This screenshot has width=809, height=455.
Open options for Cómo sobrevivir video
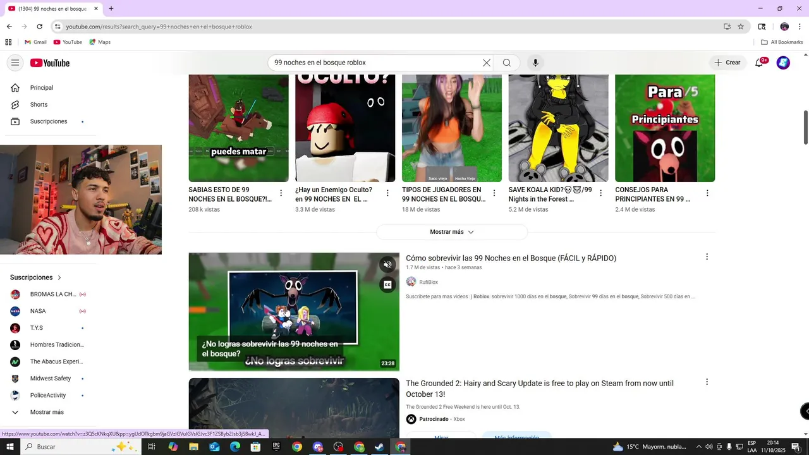point(707,257)
